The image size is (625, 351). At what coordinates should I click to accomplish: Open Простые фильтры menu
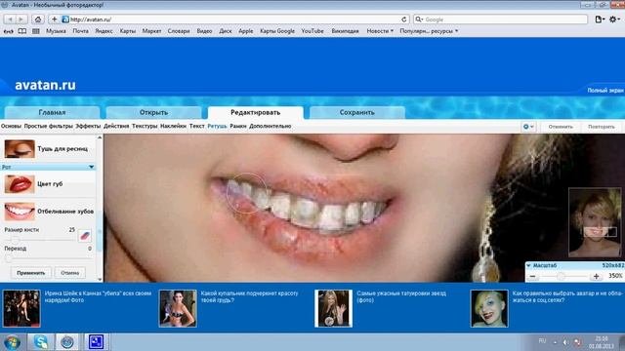tap(48, 126)
